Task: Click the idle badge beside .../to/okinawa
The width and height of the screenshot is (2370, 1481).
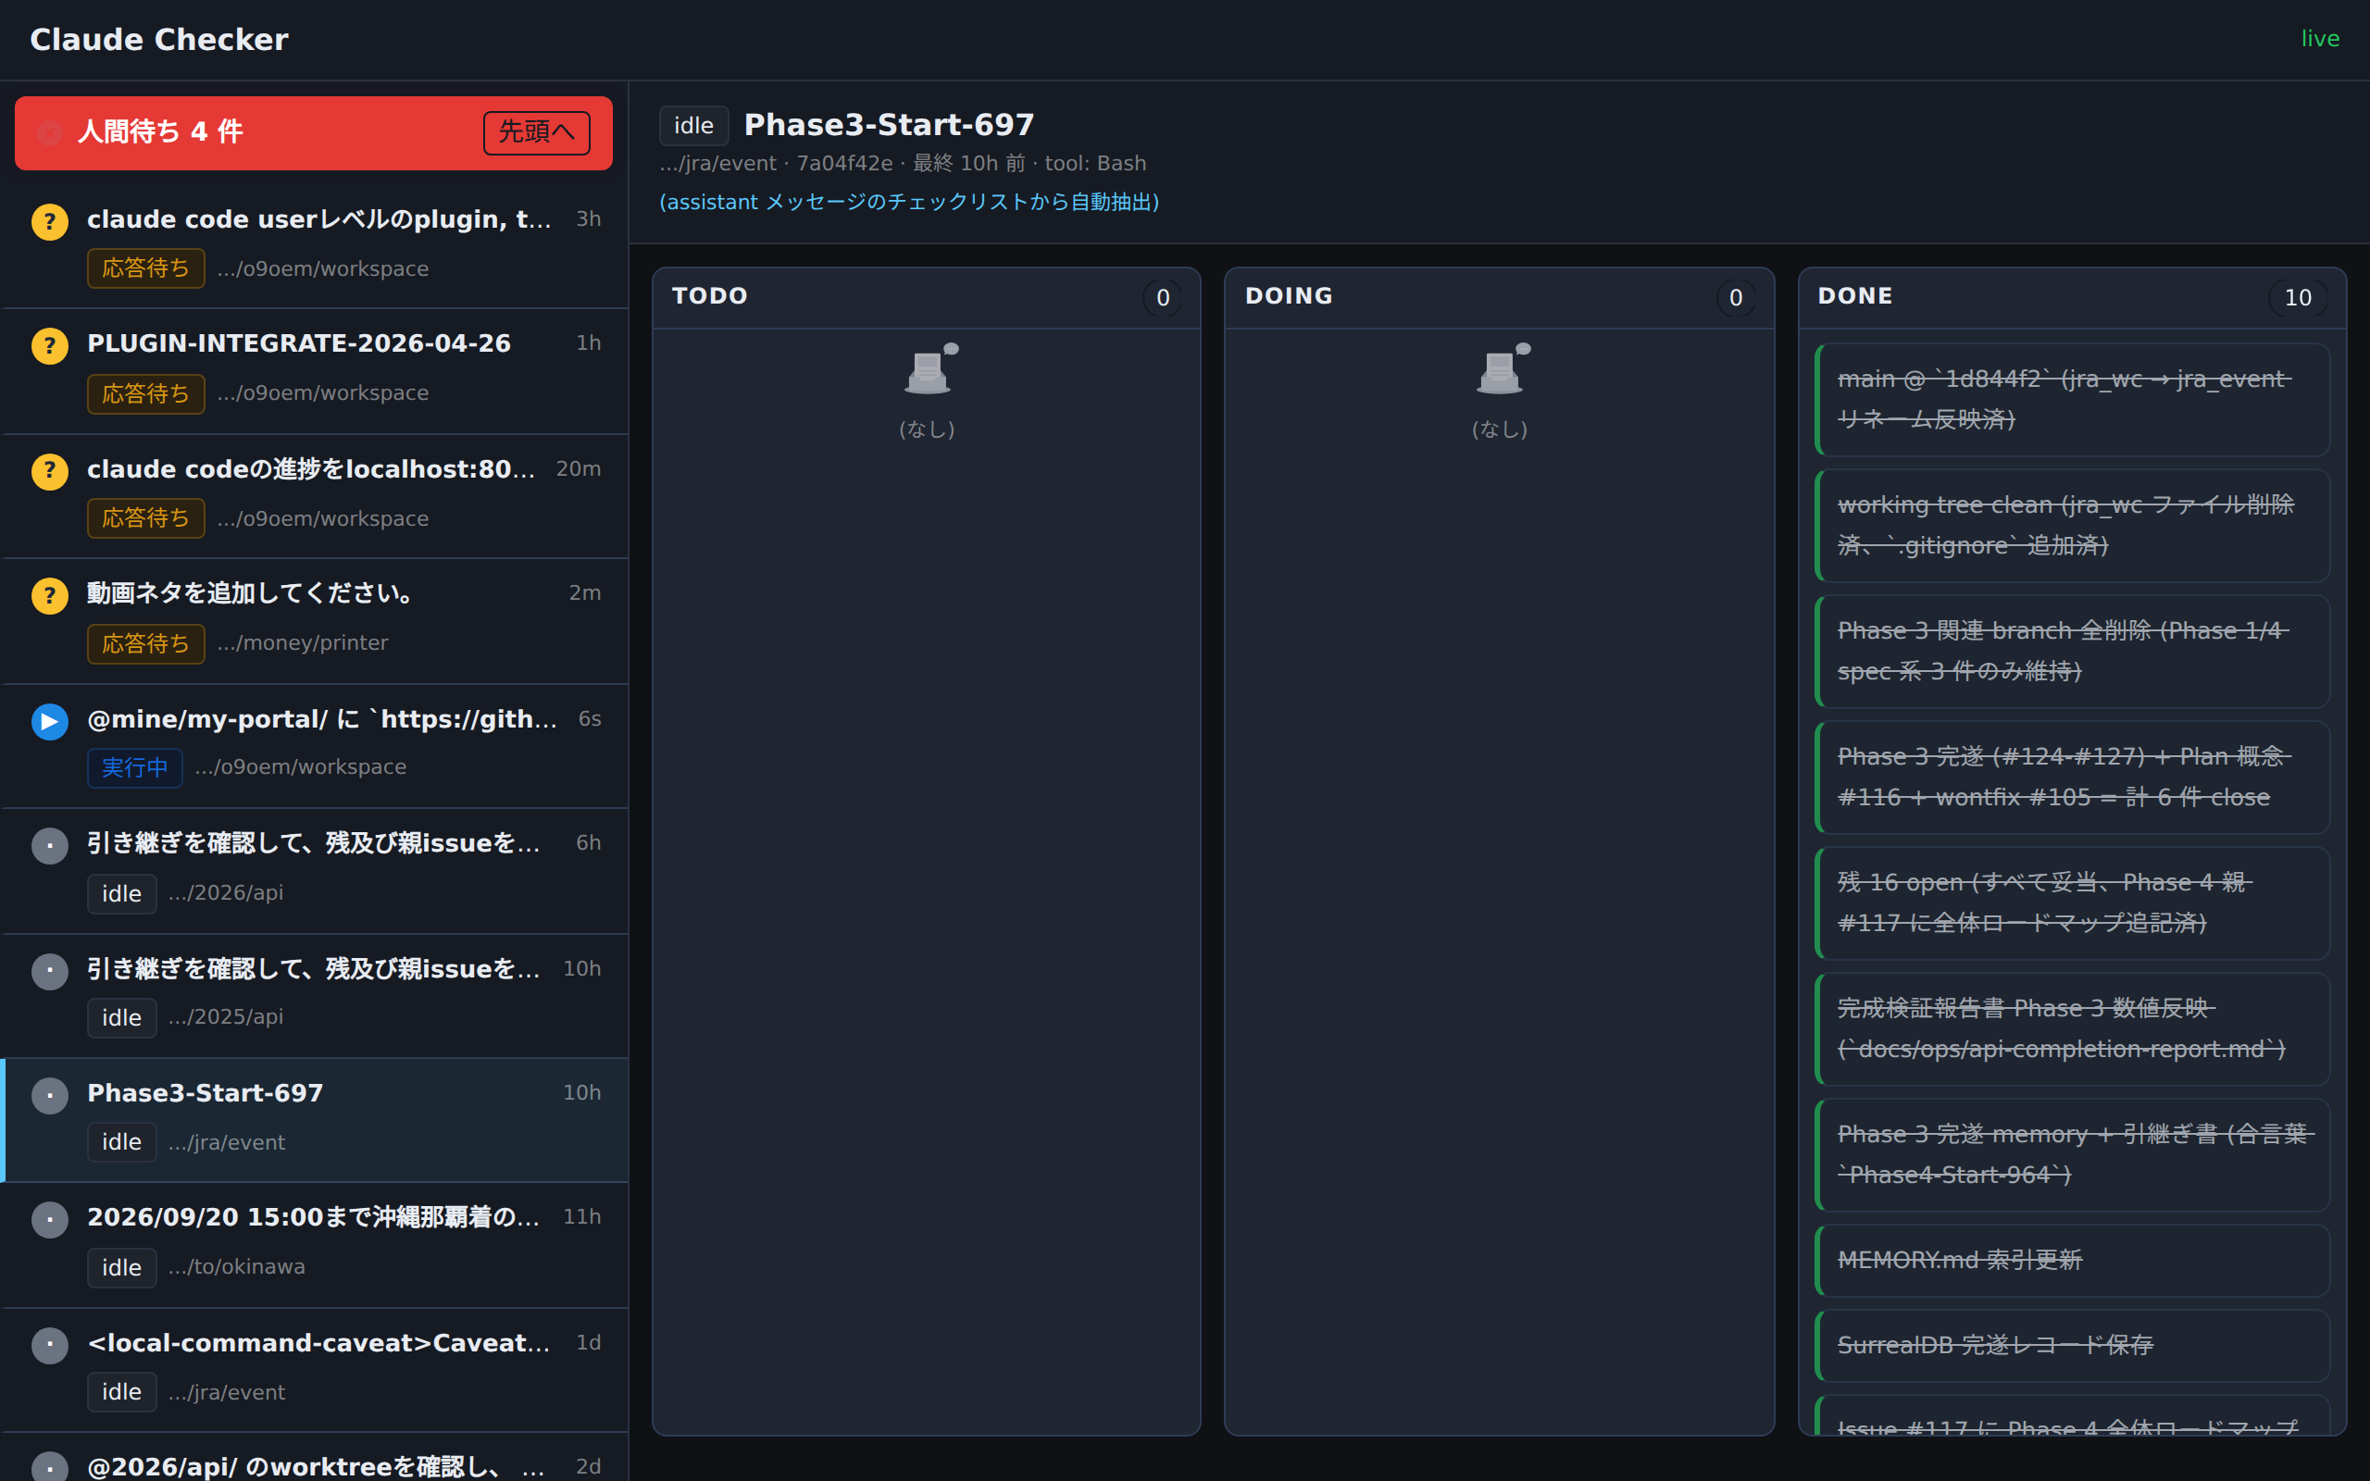Action: [x=121, y=1267]
